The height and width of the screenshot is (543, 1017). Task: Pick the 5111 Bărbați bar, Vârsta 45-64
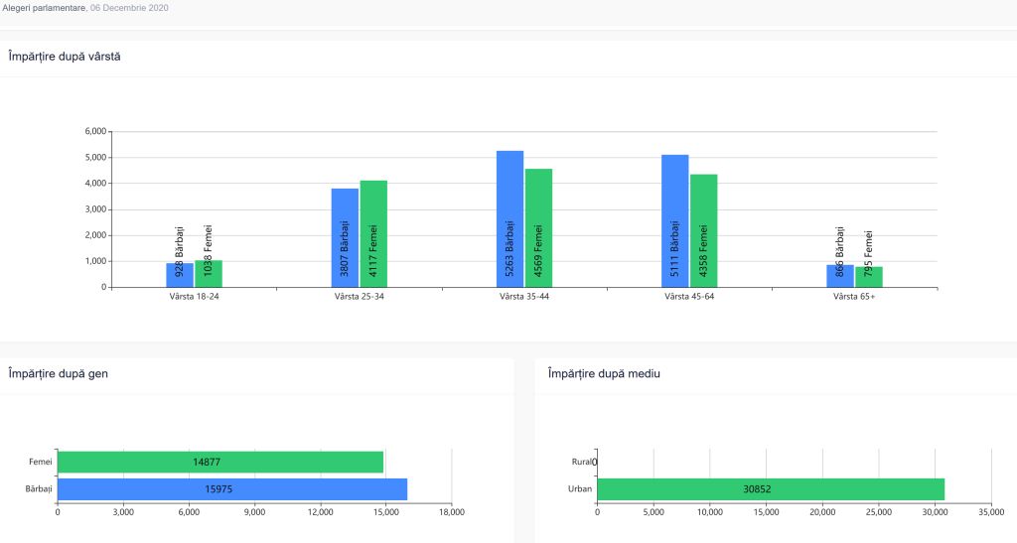[674, 221]
